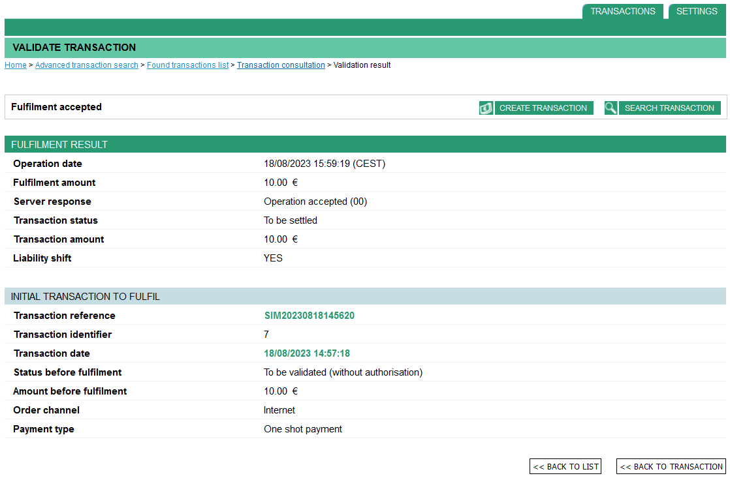Open the Transaction consultation breadcrumb
The width and height of the screenshot is (730, 478).
281,65
